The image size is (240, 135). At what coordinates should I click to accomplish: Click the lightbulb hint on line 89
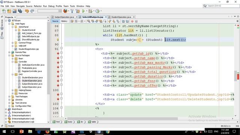[58, 40]
